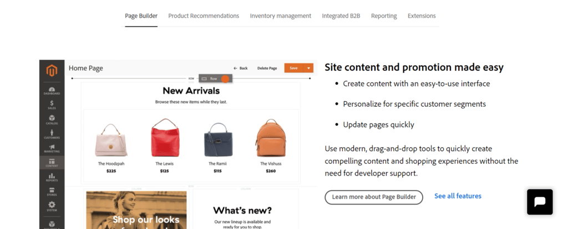Click the $260 price text
Image resolution: width=568 pixels, height=229 pixels.
271,171
